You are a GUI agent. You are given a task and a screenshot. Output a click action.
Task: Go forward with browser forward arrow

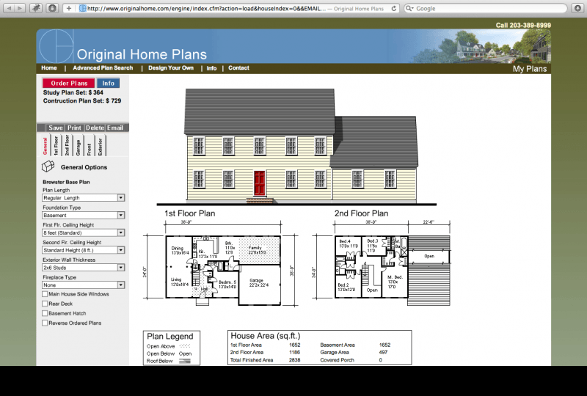coord(20,8)
